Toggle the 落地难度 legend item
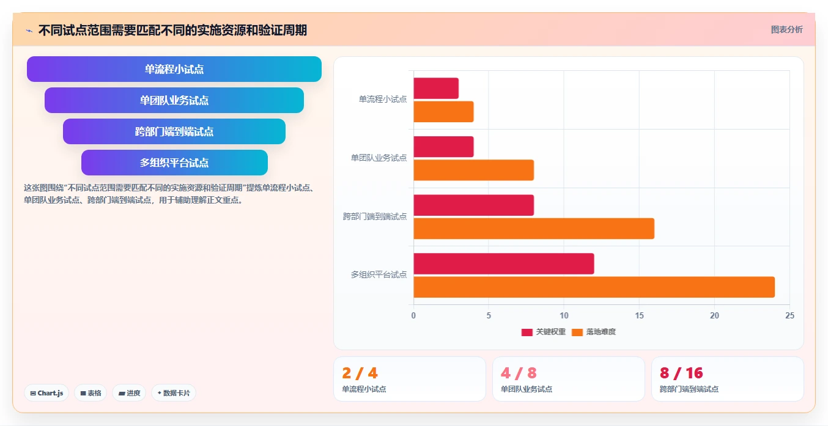This screenshot has width=828, height=426. tap(593, 332)
